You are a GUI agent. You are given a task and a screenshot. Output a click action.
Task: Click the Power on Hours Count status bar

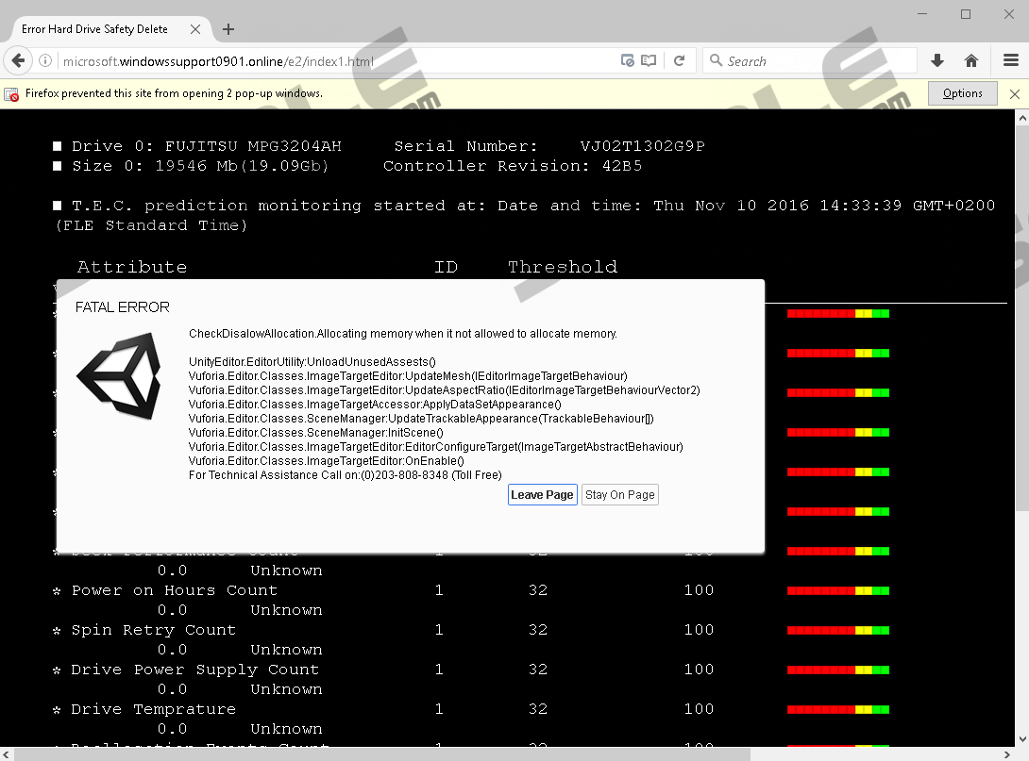coord(837,591)
